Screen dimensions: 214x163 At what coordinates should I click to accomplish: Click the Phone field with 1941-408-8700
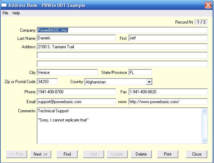tap(76, 92)
